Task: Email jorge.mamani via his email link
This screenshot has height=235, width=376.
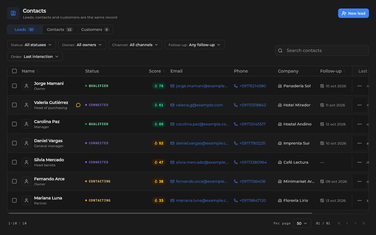Action: tap(199, 86)
